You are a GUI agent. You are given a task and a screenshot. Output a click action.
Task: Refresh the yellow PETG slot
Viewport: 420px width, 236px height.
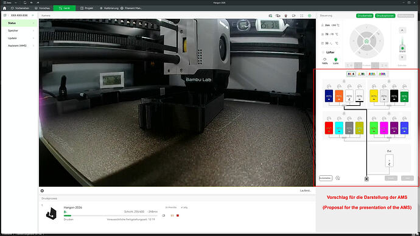(x=374, y=86)
